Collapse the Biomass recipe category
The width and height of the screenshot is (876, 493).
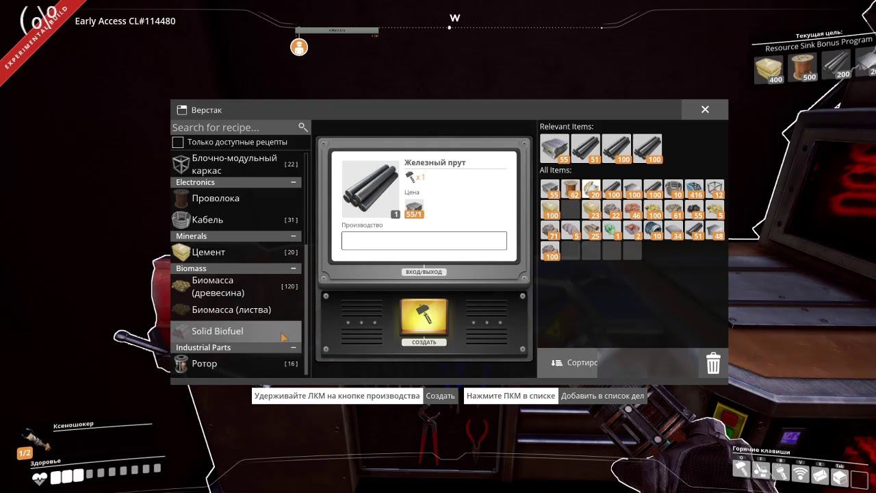point(294,268)
